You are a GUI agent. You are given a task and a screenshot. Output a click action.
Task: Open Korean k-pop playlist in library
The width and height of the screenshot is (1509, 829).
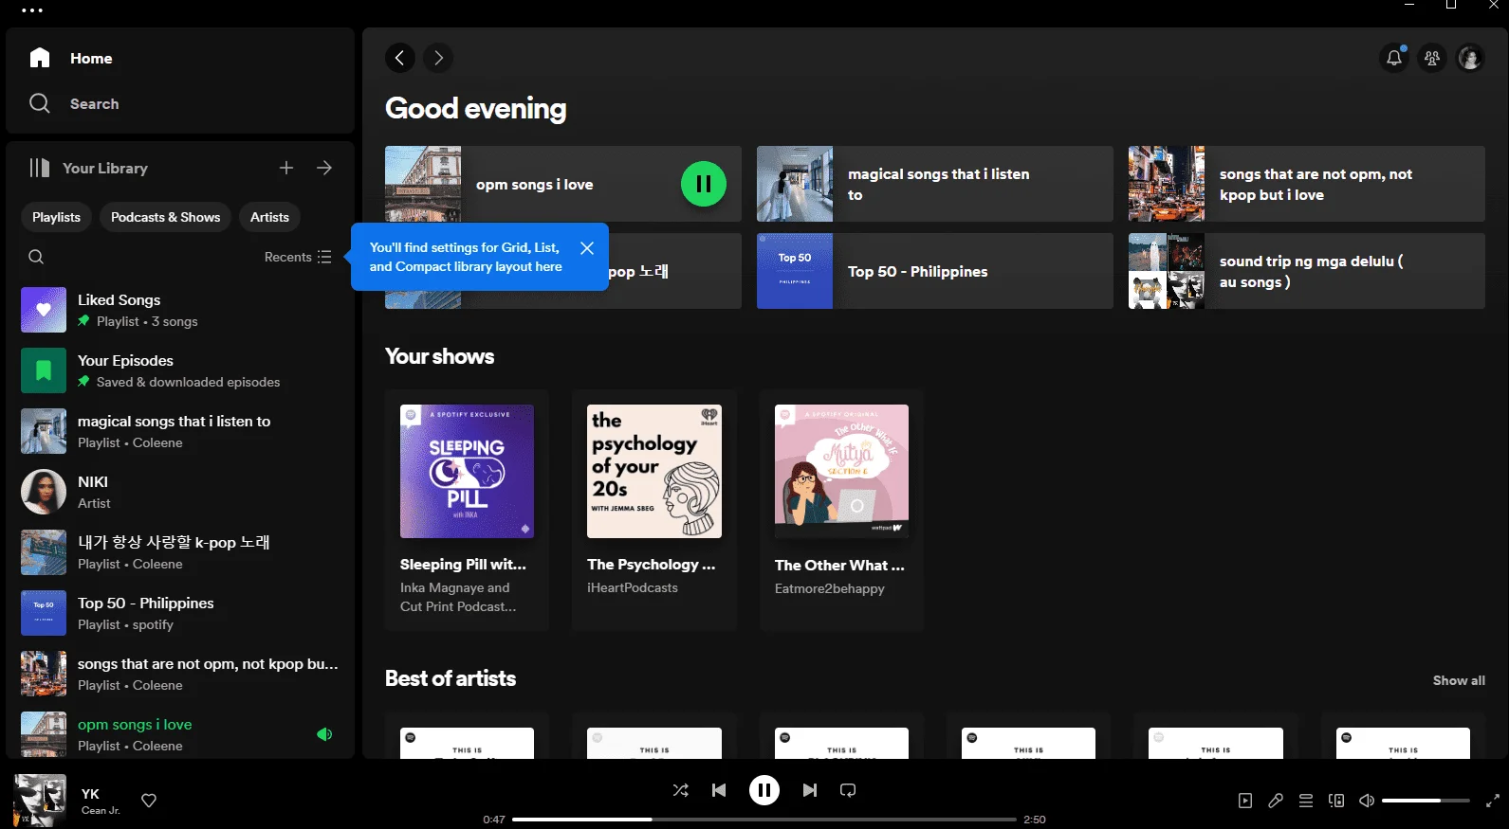[180, 552]
